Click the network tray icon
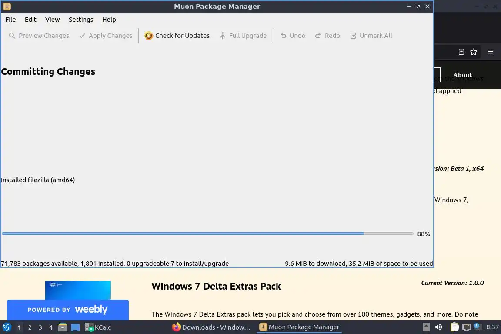Viewport: 501px width, 334px height. [x=467, y=327]
